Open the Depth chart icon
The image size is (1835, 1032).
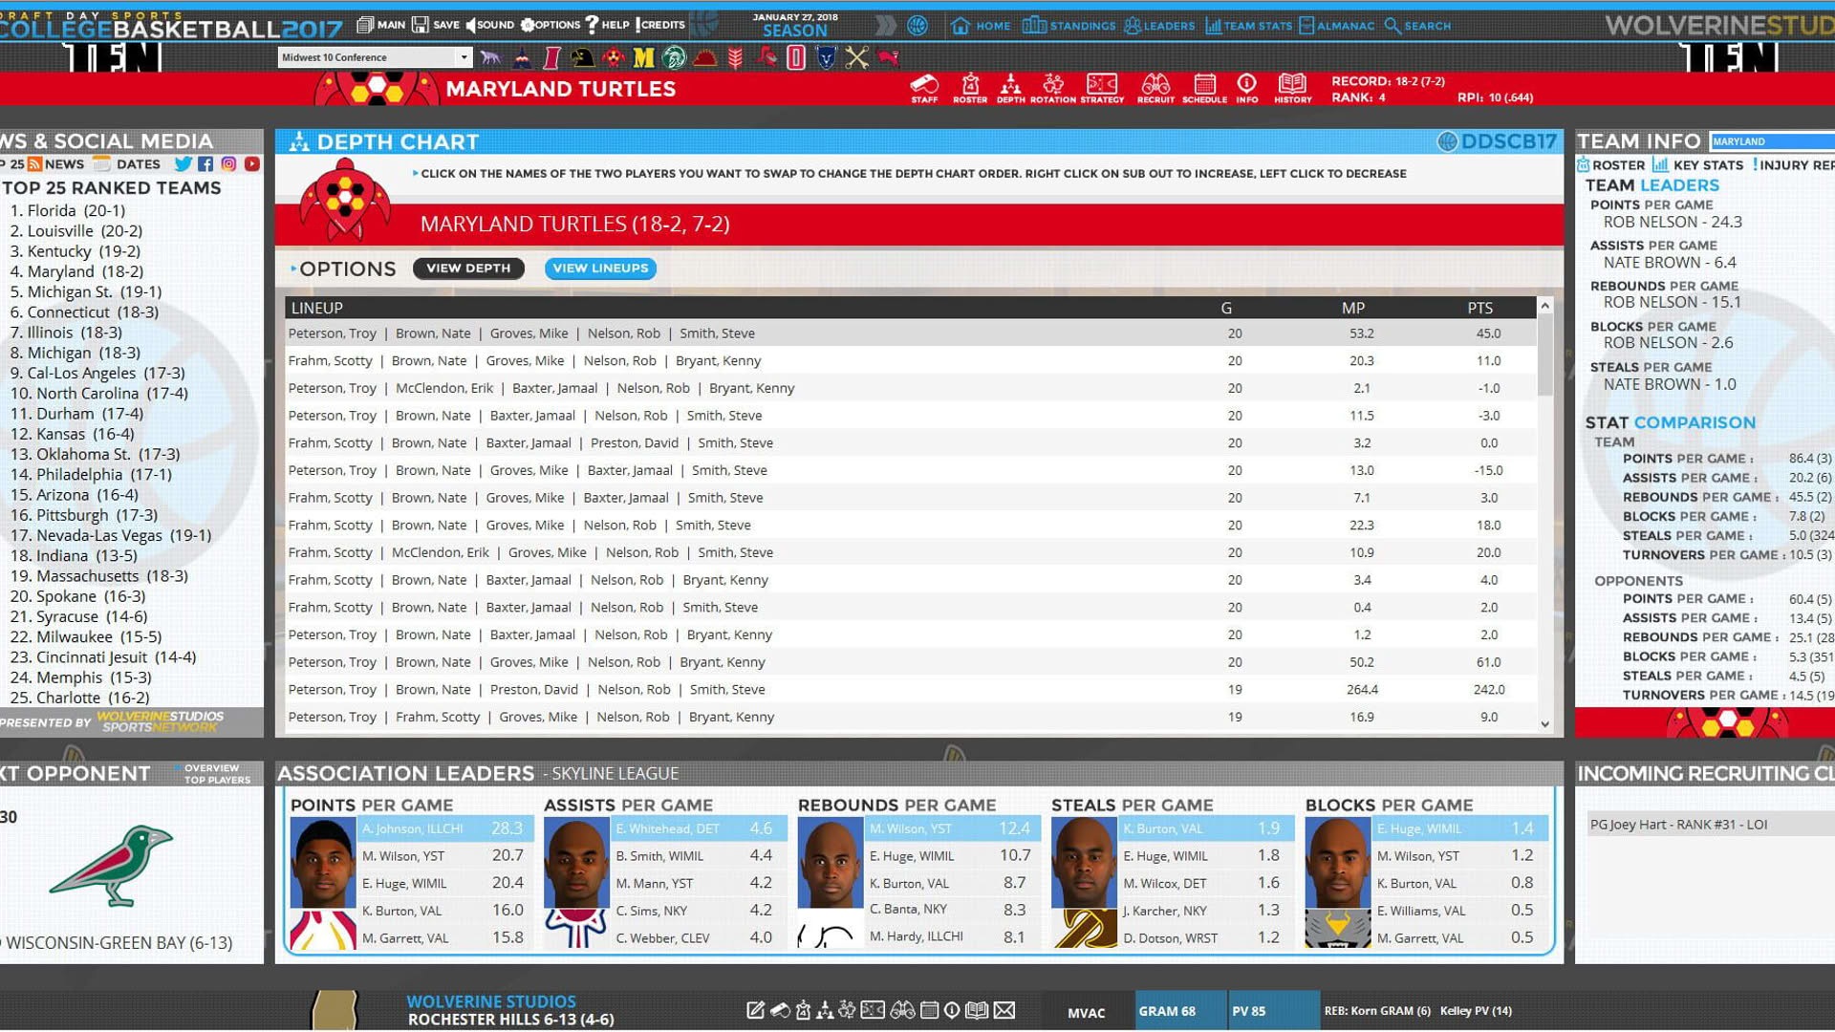click(x=1010, y=88)
